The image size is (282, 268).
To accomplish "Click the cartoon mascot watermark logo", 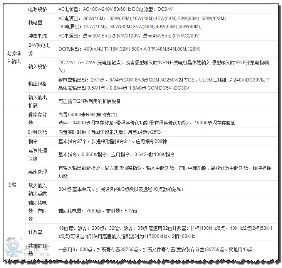I will (12, 249).
